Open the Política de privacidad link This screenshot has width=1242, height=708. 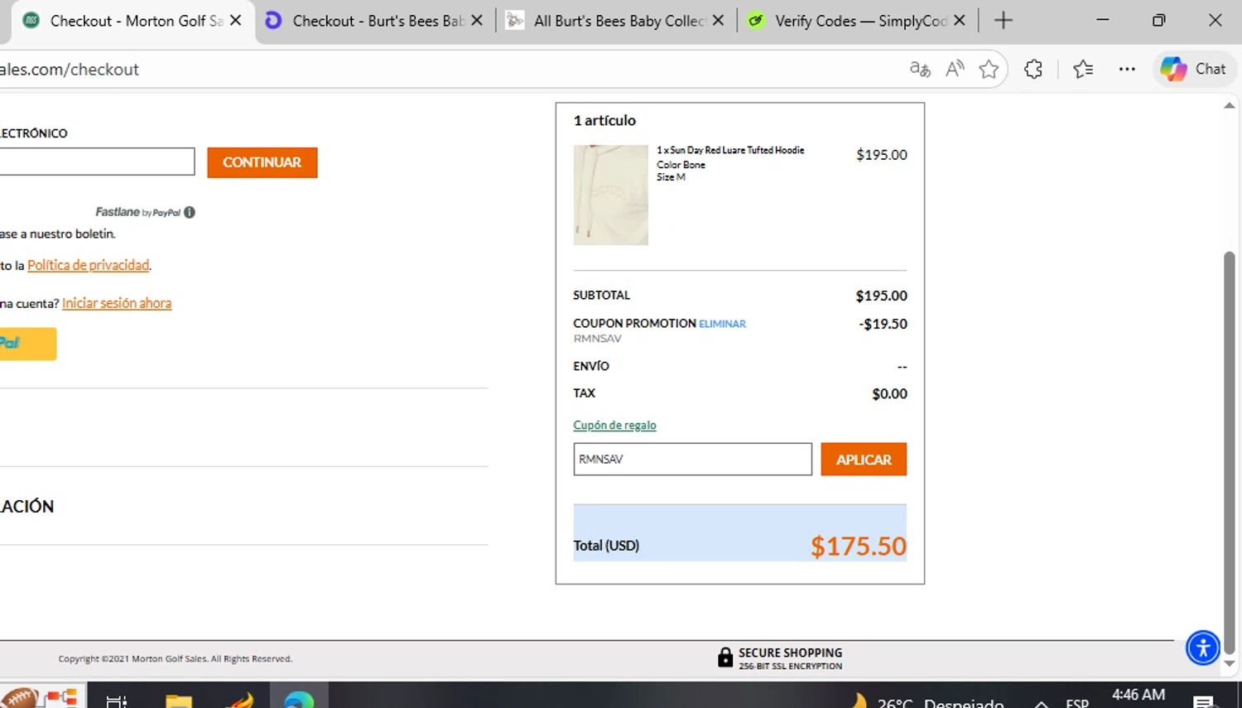click(x=89, y=265)
